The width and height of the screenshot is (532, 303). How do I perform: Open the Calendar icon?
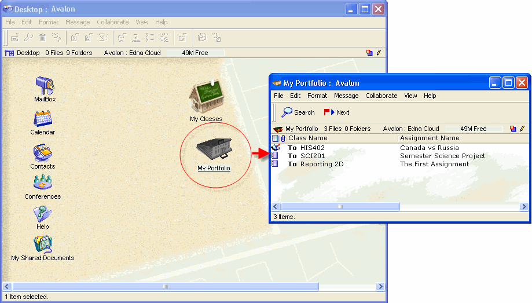coord(43,119)
